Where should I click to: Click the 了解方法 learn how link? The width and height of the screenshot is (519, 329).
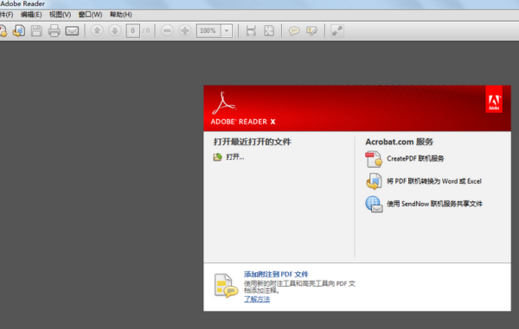point(257,300)
